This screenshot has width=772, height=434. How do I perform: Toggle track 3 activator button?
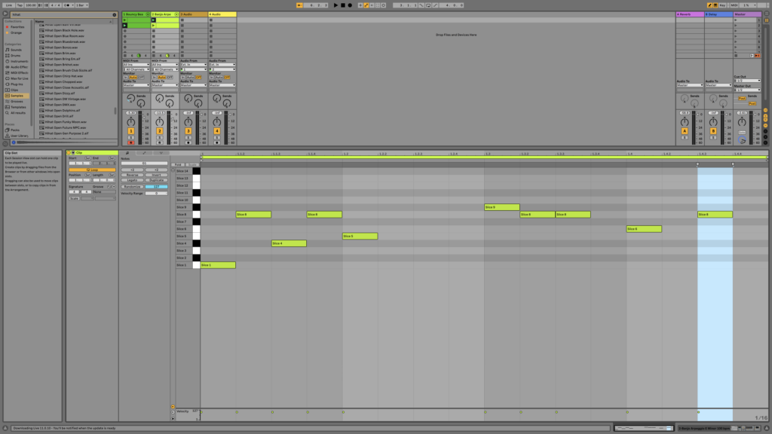(x=188, y=131)
